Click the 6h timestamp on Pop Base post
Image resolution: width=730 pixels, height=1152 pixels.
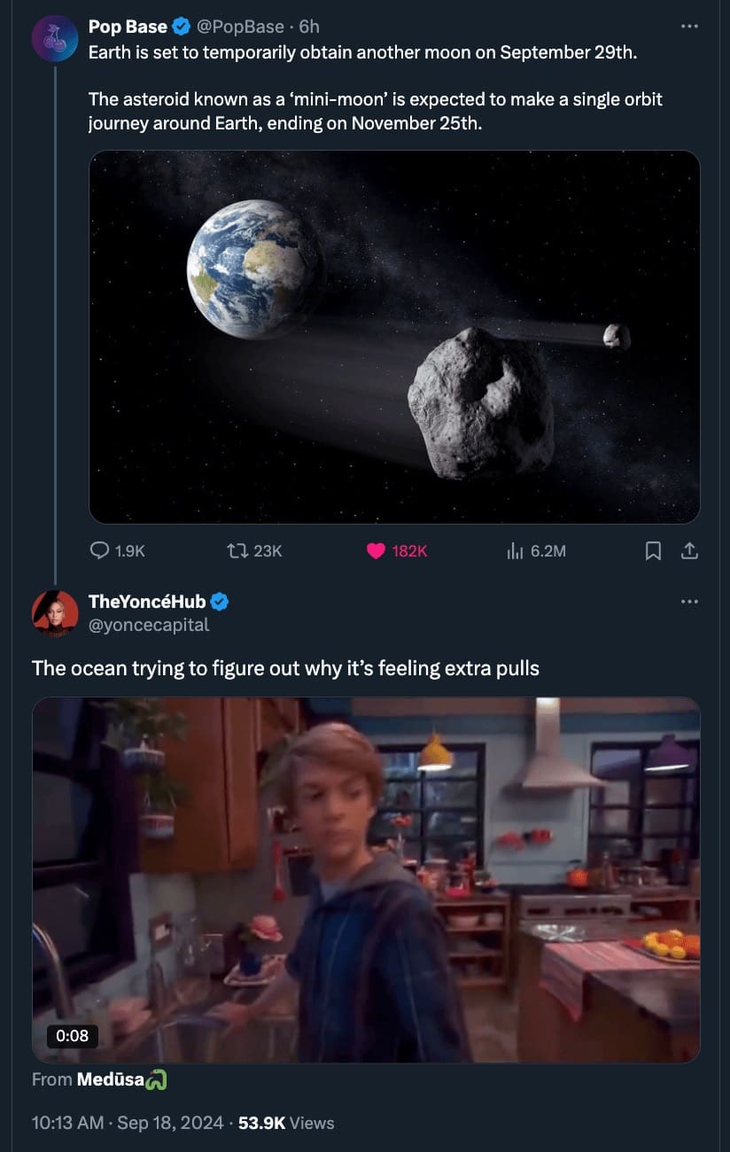(x=309, y=27)
